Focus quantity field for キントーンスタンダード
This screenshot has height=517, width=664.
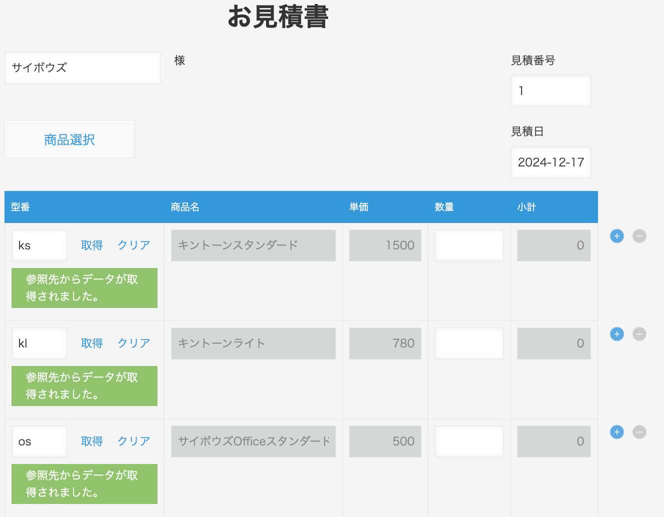point(469,245)
